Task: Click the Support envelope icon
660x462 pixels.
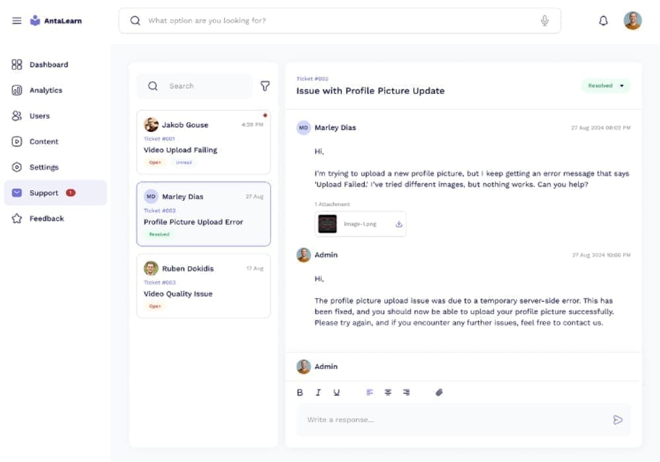Action: (x=17, y=193)
